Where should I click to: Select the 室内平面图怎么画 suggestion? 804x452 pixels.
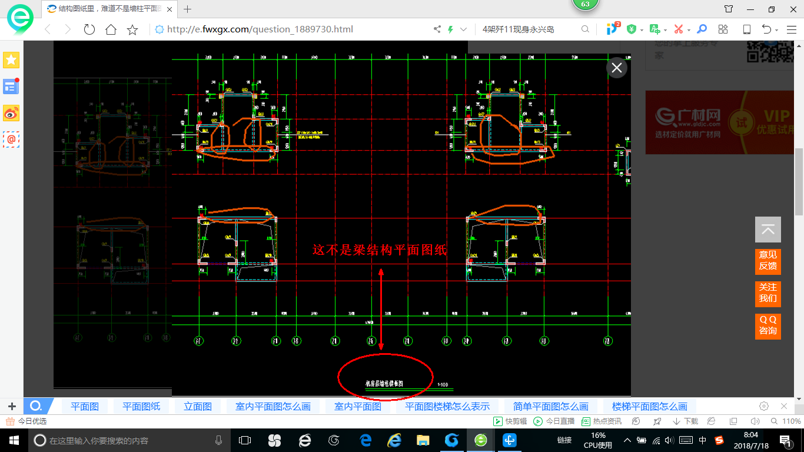273,406
